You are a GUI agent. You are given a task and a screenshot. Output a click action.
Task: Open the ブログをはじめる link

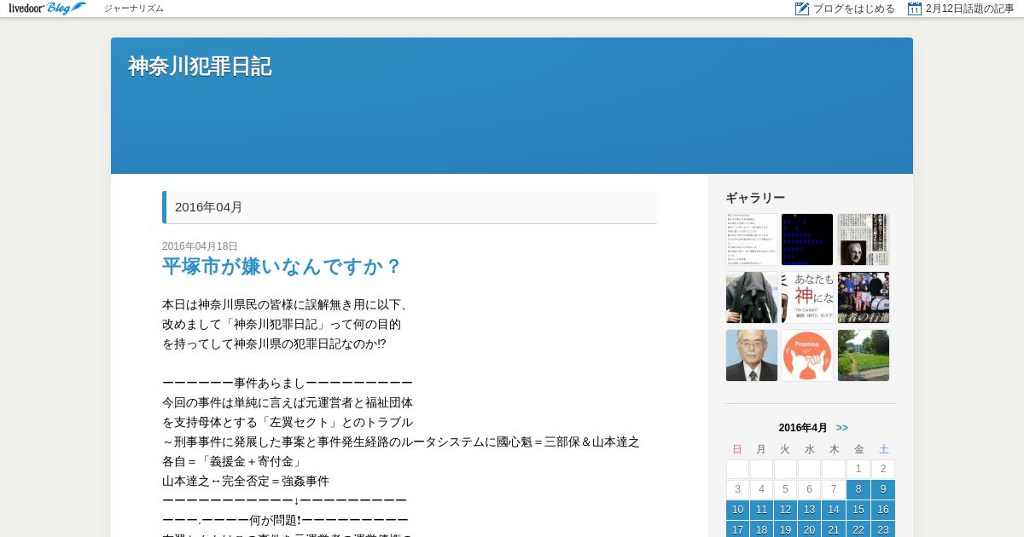(x=853, y=9)
